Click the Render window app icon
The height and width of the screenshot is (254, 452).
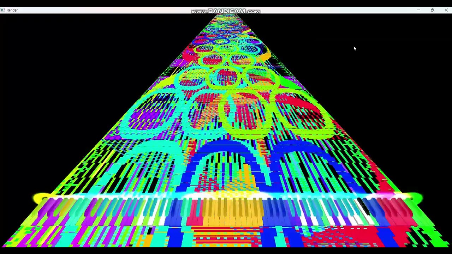pos(2,10)
